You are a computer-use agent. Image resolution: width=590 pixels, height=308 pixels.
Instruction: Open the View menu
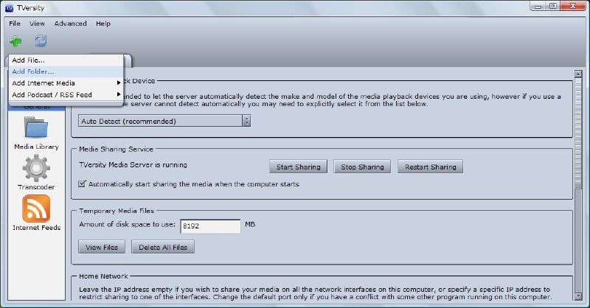38,24
